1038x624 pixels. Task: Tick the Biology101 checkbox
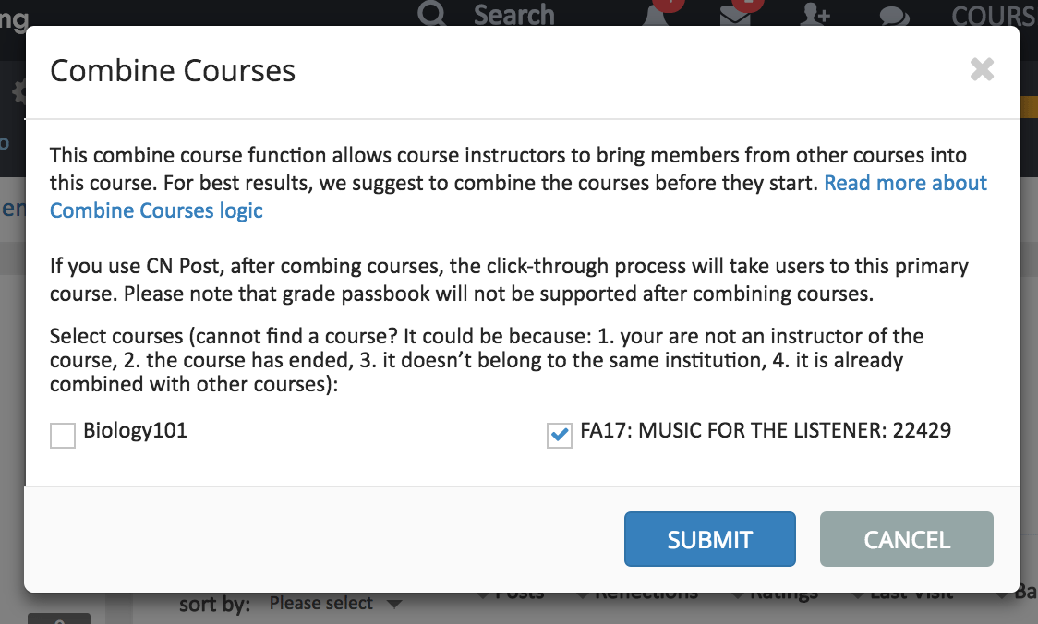pyautogui.click(x=63, y=436)
